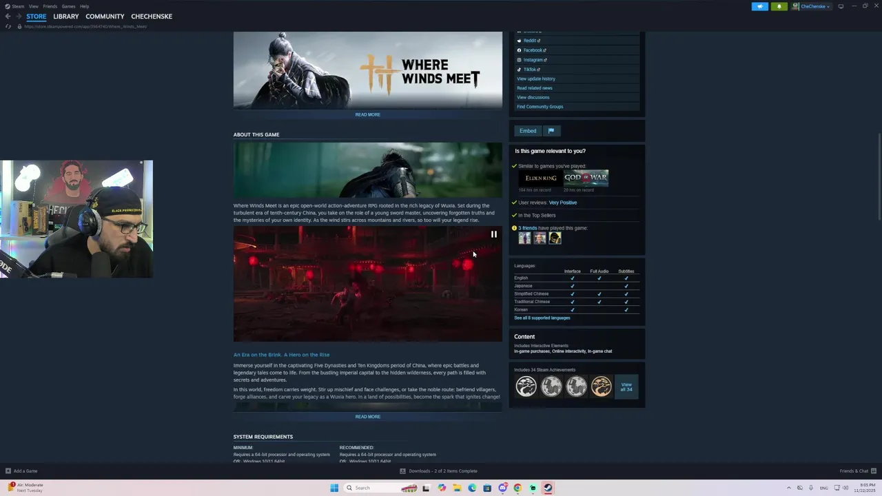Switch to the COMMUNITY tab
Image resolution: width=882 pixels, height=496 pixels.
105,16
